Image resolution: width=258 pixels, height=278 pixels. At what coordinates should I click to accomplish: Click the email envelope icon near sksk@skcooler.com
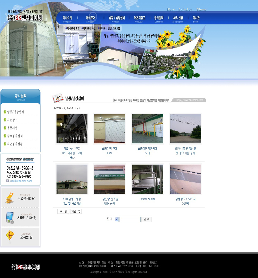7,181
